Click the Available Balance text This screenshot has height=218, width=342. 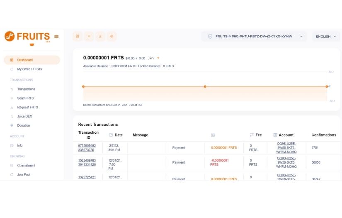(x=110, y=66)
